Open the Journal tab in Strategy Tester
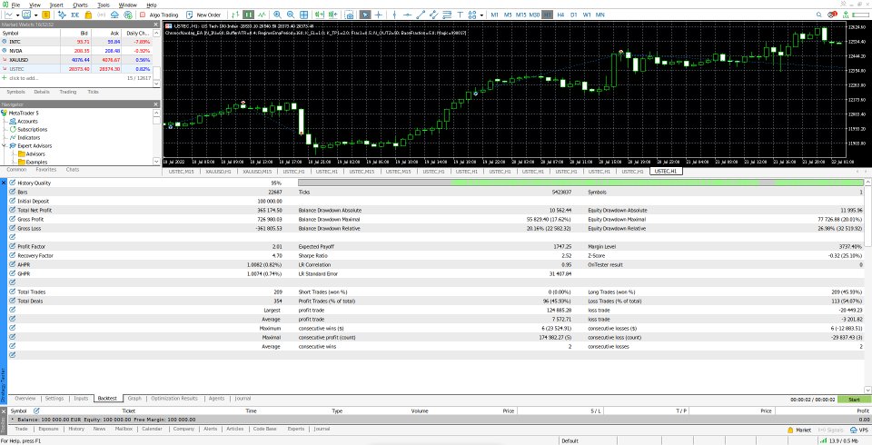Screen dimensions: 872x445 click(x=243, y=399)
